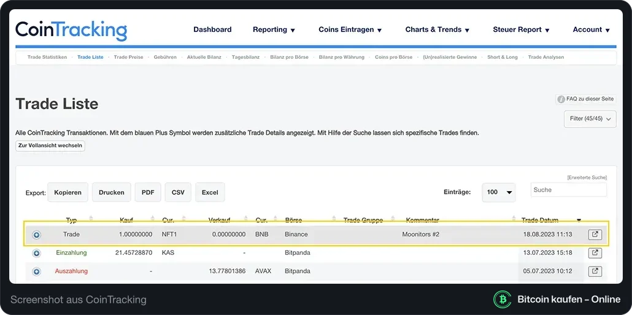Select the 21.45728870 Kauf amount
This screenshot has width=632, height=315.
pyautogui.click(x=134, y=253)
